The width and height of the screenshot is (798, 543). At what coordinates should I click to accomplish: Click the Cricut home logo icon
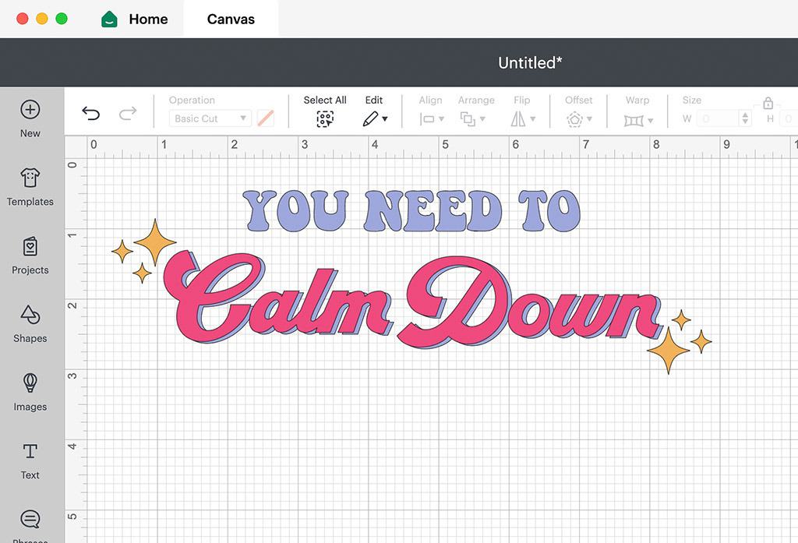(x=109, y=19)
